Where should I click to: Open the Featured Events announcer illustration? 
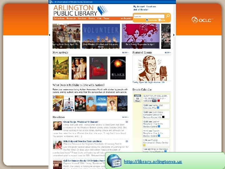152,68
